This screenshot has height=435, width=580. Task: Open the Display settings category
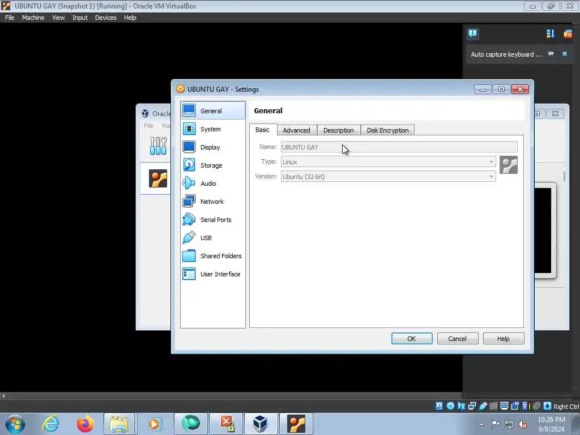pos(213,147)
